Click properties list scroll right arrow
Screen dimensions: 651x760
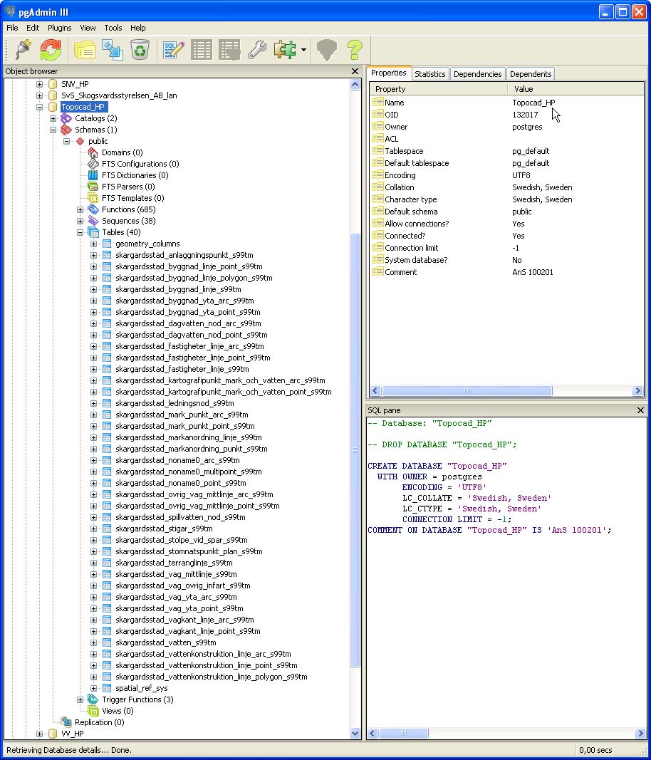(637, 390)
